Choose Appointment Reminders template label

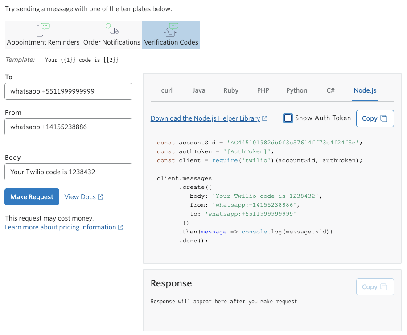click(x=43, y=42)
